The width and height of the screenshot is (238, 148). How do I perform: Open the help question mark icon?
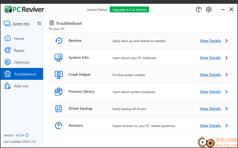point(198,9)
